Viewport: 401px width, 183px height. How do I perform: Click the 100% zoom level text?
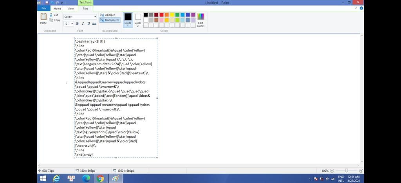click(325, 171)
